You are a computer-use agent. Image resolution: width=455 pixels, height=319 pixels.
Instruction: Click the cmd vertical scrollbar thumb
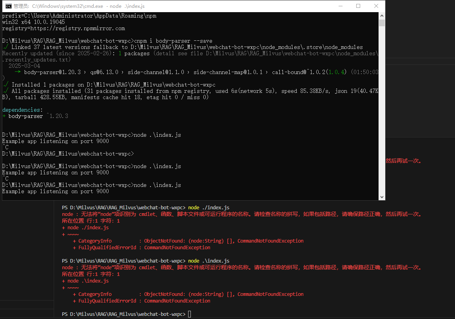tap(382, 23)
